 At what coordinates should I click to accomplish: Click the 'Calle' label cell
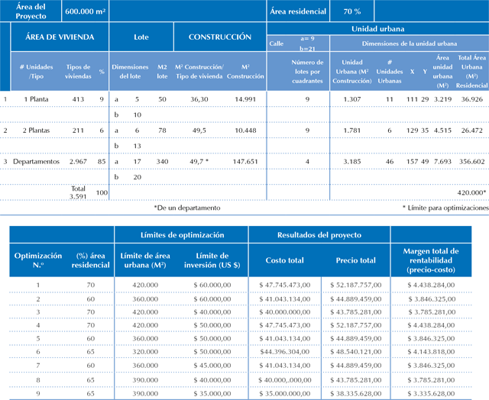277,44
